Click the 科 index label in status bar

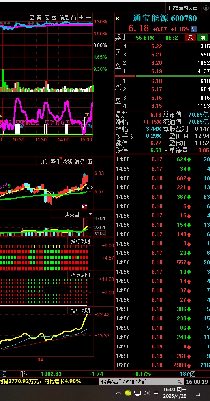click(24, 374)
